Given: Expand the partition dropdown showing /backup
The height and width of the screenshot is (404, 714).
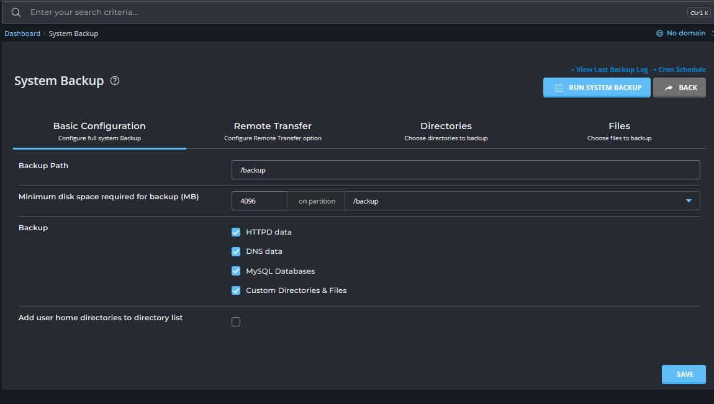Looking at the screenshot, I should tap(522, 201).
